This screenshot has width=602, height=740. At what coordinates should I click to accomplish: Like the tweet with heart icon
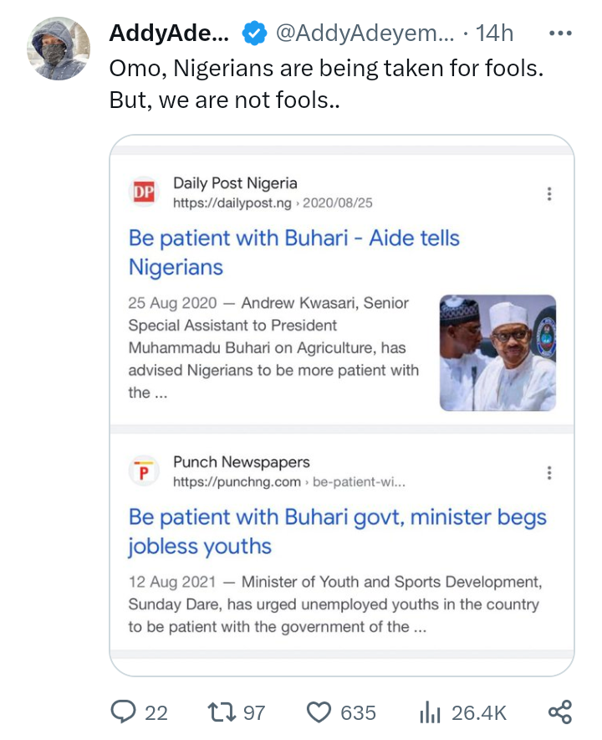319,712
